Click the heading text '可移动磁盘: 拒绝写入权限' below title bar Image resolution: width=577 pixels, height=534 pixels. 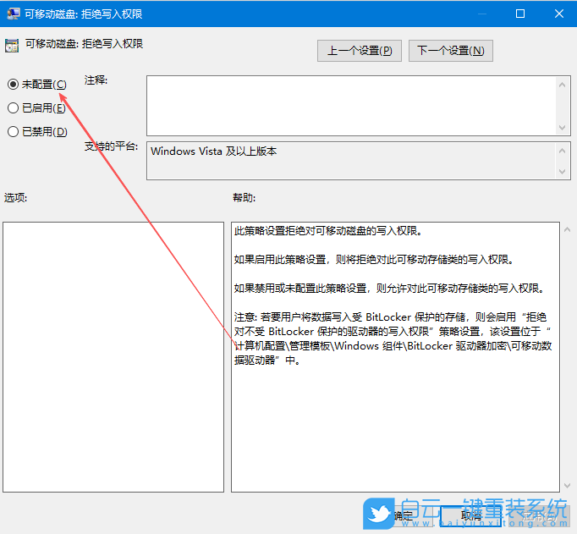point(84,44)
